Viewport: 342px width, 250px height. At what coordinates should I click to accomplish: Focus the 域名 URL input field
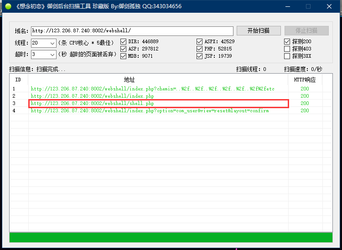click(132, 31)
